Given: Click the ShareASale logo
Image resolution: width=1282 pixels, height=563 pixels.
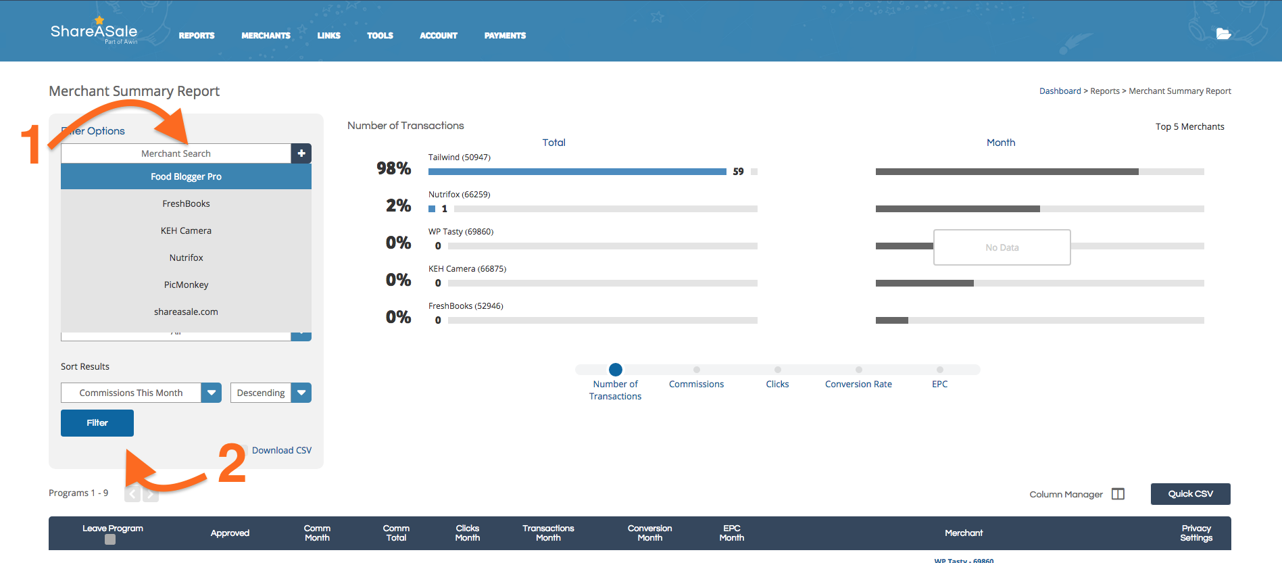Looking at the screenshot, I should 94,31.
